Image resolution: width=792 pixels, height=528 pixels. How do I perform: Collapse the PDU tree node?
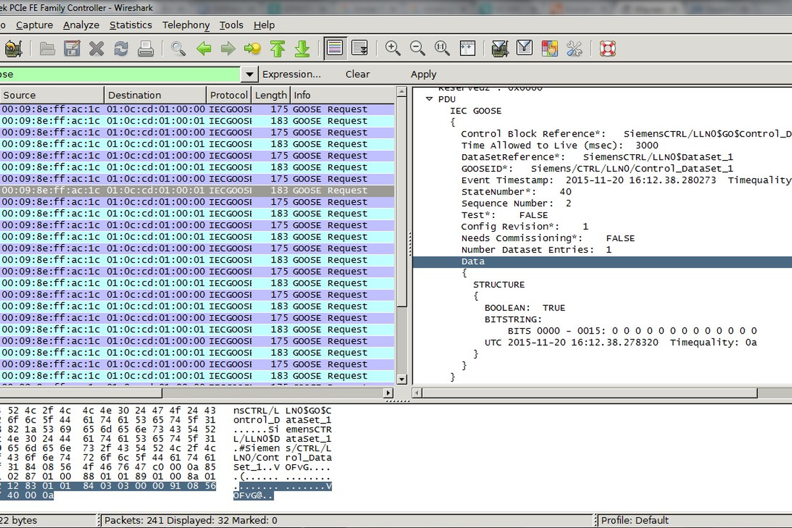(x=429, y=99)
